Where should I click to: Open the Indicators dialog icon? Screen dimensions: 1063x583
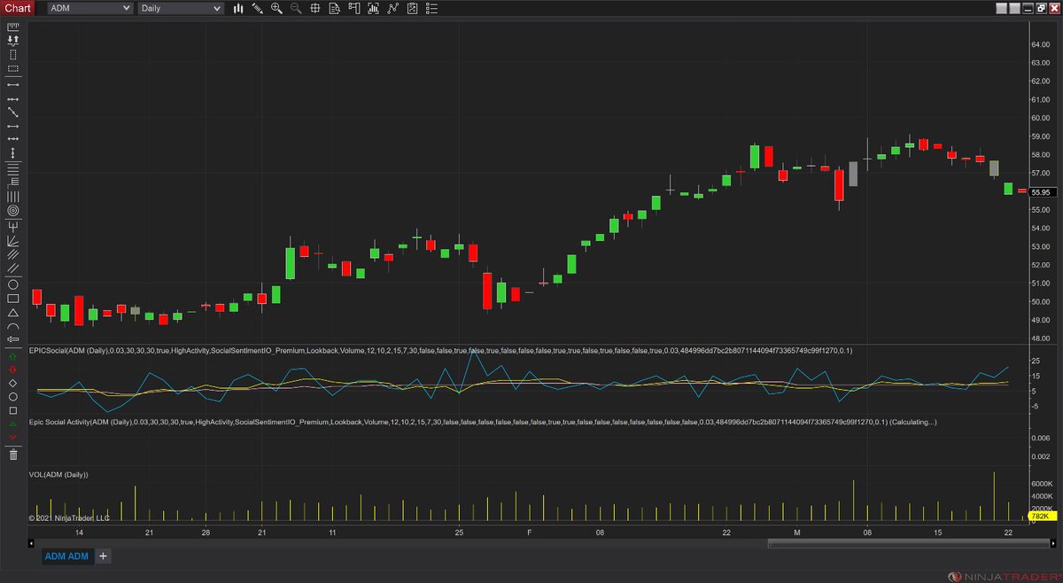click(373, 8)
